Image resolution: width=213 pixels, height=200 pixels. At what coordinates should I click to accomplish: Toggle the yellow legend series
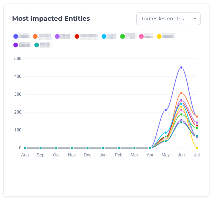click(159, 36)
